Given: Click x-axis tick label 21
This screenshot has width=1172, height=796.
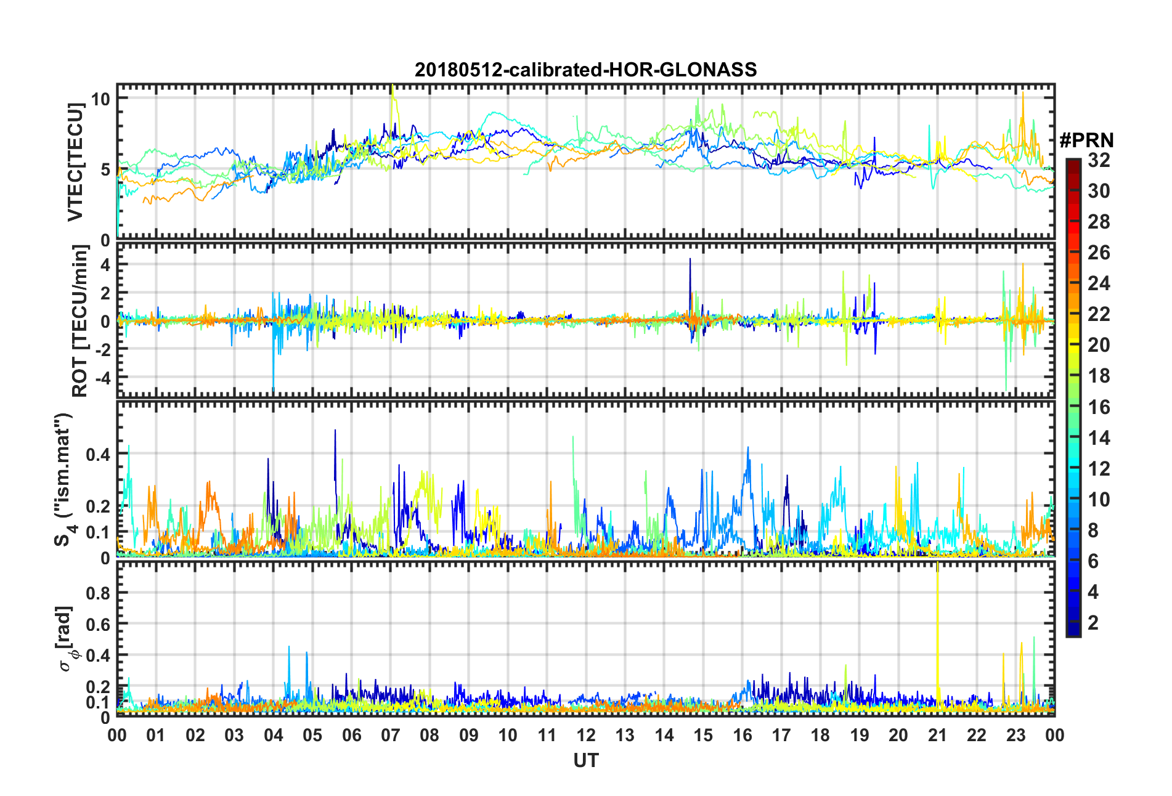Looking at the screenshot, I should click(x=937, y=735).
